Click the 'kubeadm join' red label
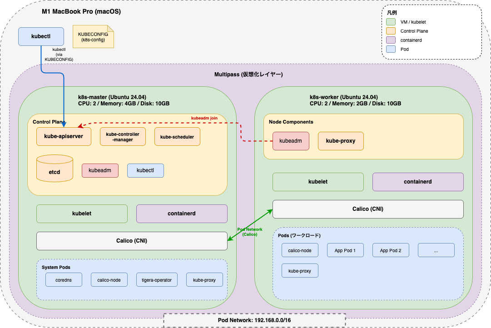Viewport: 491px width, 328px height. pos(204,118)
